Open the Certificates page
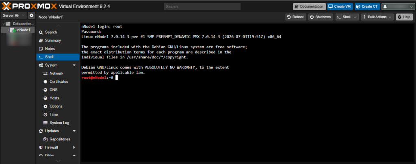Viewport: 416px width, 164px height. [x=58, y=82]
